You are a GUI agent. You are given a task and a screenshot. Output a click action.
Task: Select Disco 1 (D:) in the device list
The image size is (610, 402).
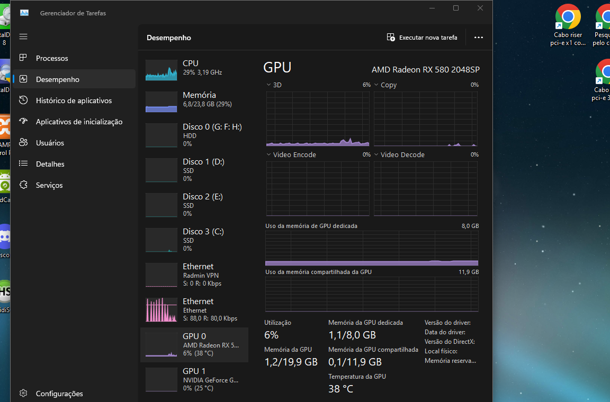(194, 170)
